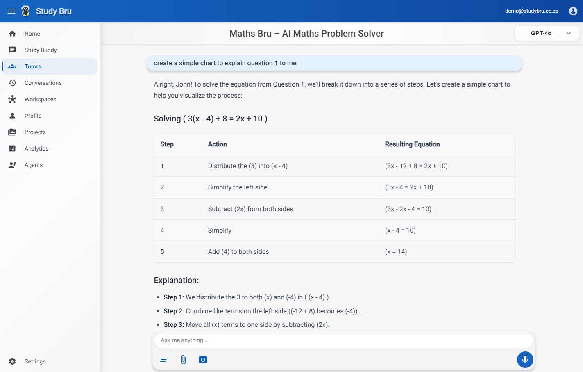Click the hamburger menu icon
This screenshot has width=583, height=372.
point(11,11)
